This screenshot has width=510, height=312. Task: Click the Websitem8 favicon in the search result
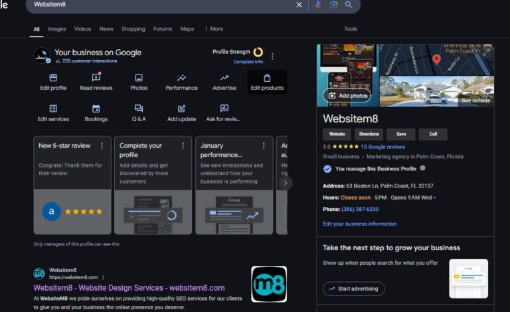pyautogui.click(x=39, y=273)
